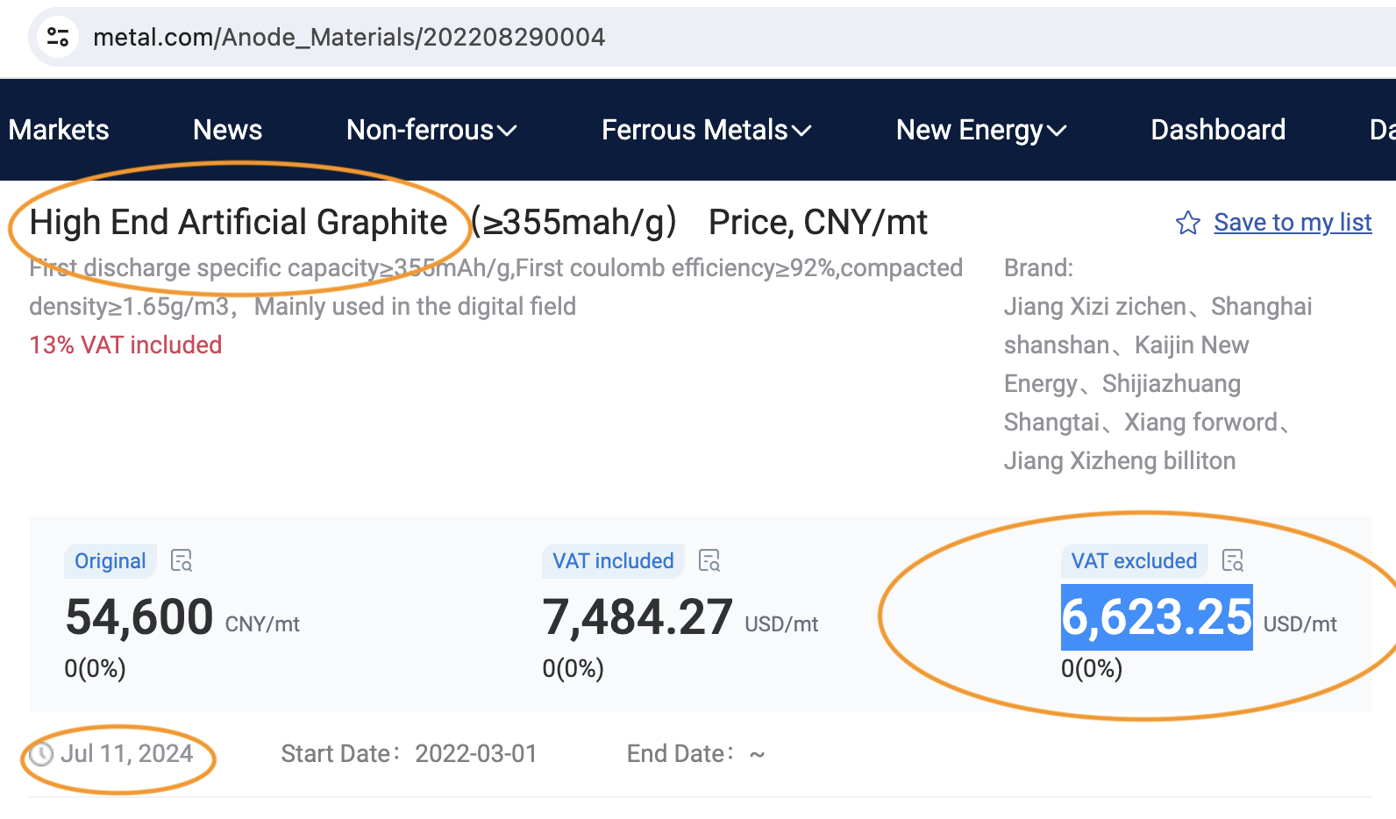
Task: Open the Markets menu item
Action: tap(59, 130)
